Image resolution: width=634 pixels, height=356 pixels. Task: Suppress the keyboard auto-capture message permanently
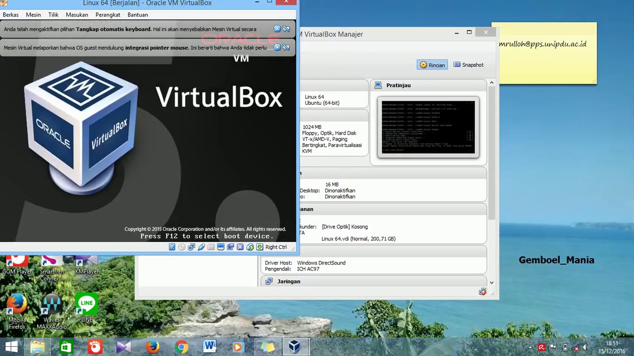tap(286, 29)
